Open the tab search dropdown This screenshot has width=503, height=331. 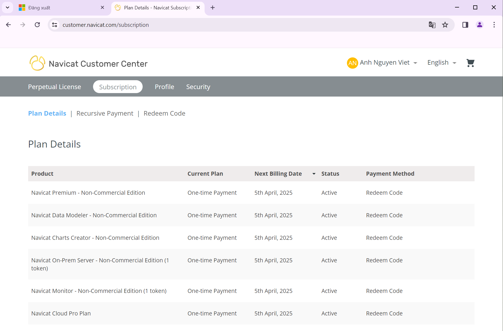pos(8,8)
